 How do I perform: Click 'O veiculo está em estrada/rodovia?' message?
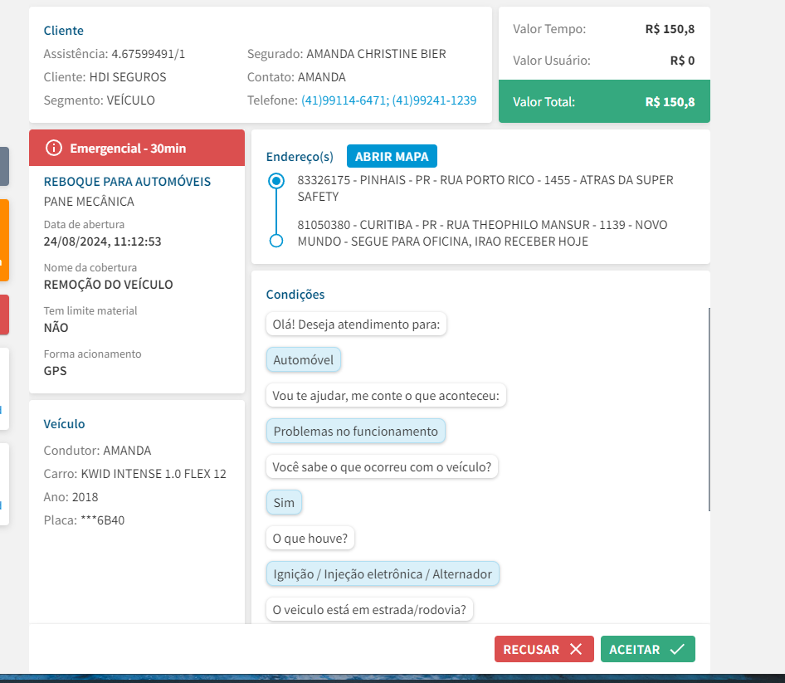369,609
